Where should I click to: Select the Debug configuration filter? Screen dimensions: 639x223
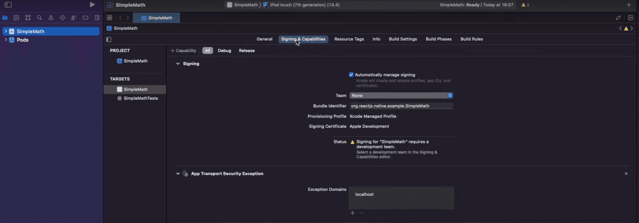tap(224, 51)
